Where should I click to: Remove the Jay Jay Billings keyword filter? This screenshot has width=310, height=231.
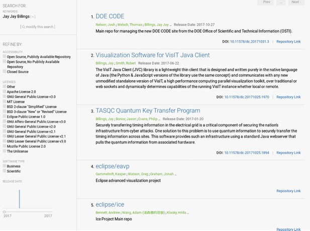point(33,17)
